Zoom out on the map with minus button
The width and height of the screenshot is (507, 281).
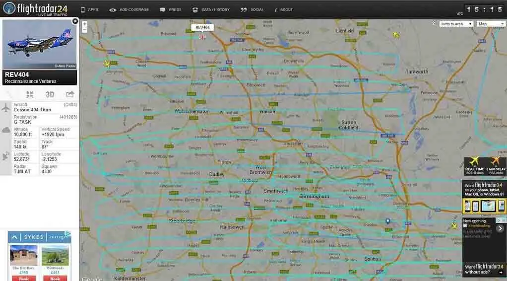click(x=85, y=30)
